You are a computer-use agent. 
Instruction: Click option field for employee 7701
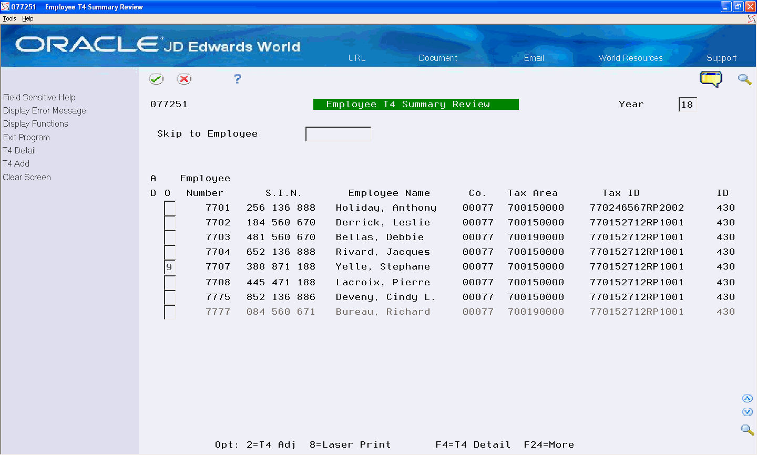(170, 208)
